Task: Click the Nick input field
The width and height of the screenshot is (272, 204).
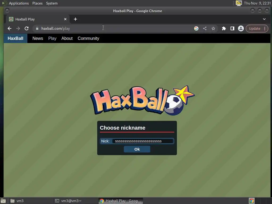Action: click(143, 141)
